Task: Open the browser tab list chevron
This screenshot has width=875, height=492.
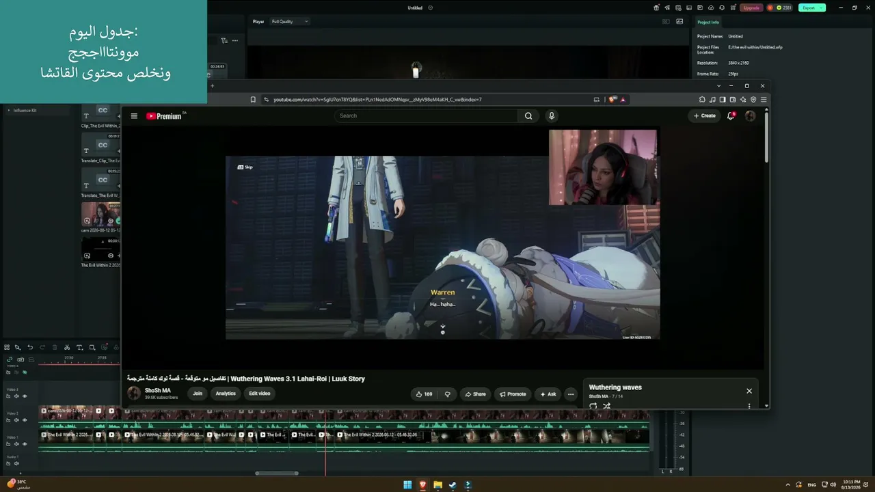Action: [x=718, y=86]
